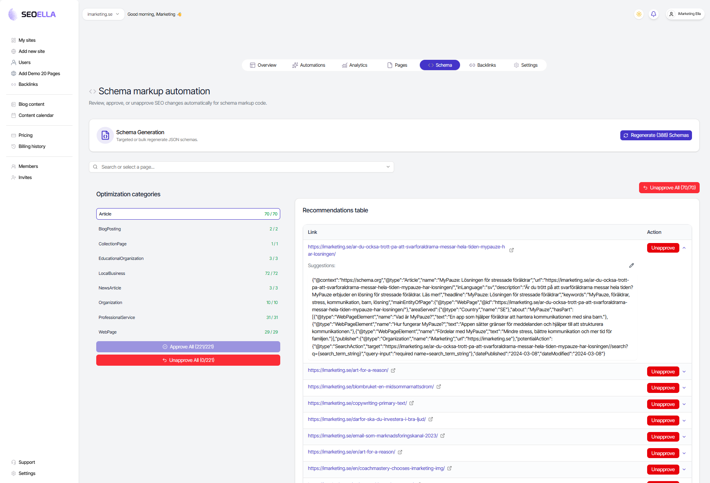
Task: Click Regenerate (388) Schemas button
Action: pos(656,135)
